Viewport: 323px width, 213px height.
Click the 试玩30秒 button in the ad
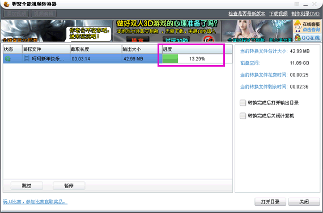pos(176,39)
